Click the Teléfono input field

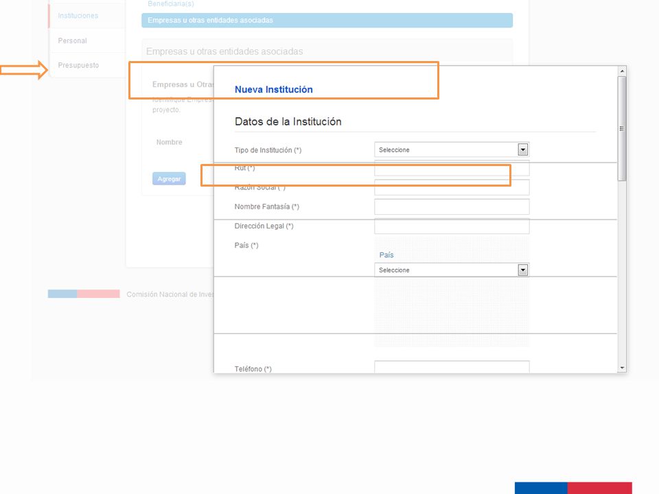point(452,366)
